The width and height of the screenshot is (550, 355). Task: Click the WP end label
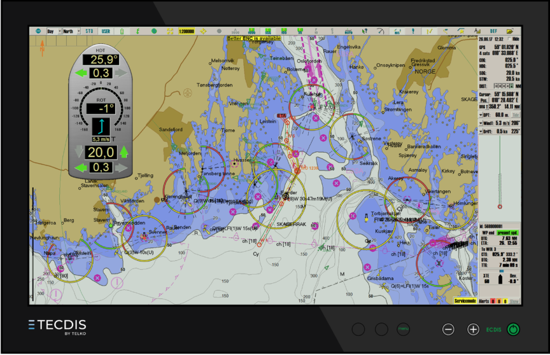[x=488, y=233]
